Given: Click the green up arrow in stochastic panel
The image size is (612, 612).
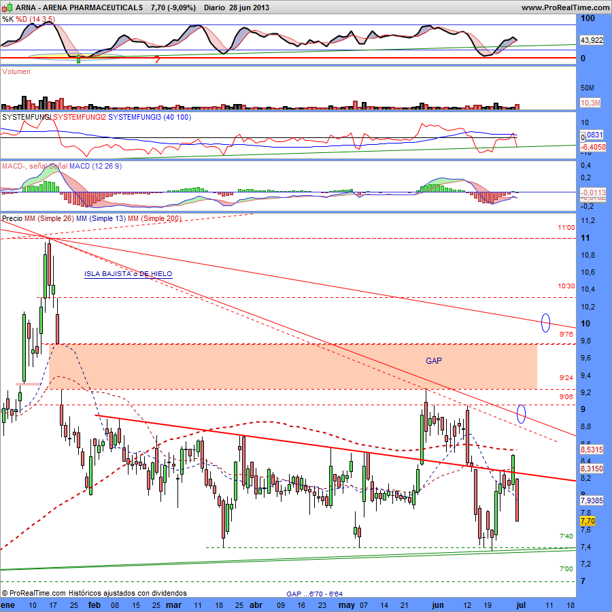Looking at the screenshot, I should tap(78, 59).
